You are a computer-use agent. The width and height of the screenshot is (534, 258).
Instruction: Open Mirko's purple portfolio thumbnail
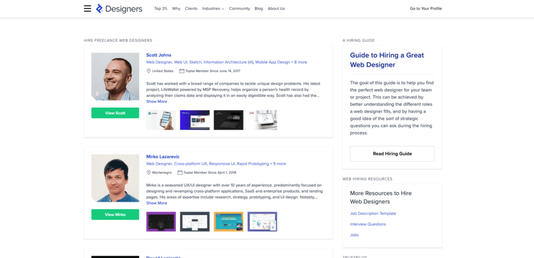[161, 222]
